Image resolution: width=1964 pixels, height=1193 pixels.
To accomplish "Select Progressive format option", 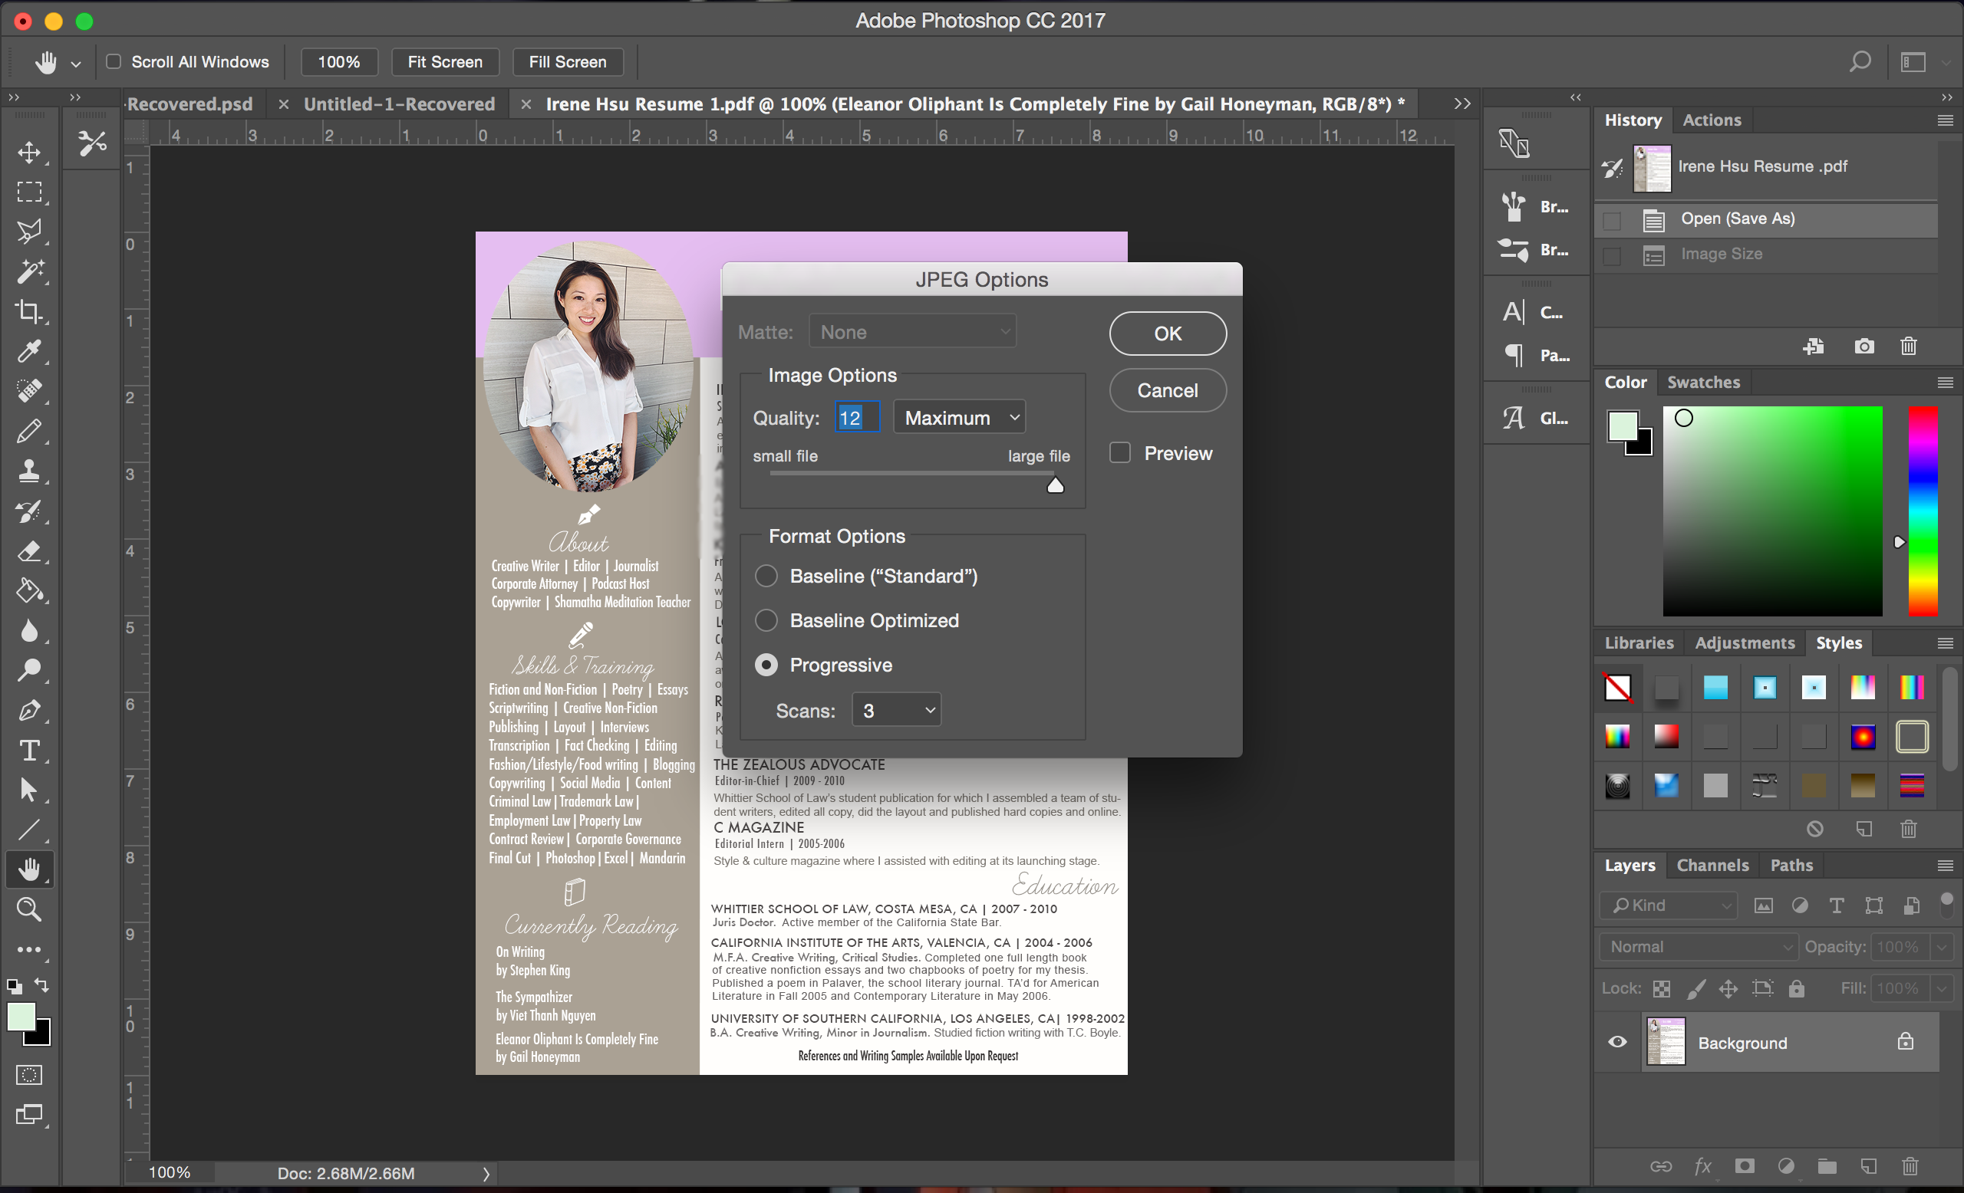I will (x=766, y=664).
